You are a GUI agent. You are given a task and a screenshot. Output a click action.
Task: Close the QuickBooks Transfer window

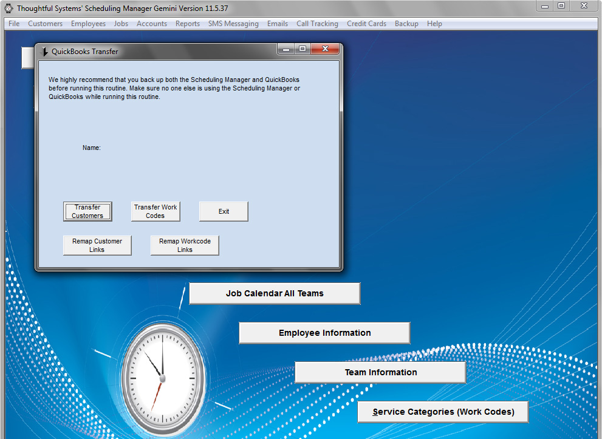point(325,49)
